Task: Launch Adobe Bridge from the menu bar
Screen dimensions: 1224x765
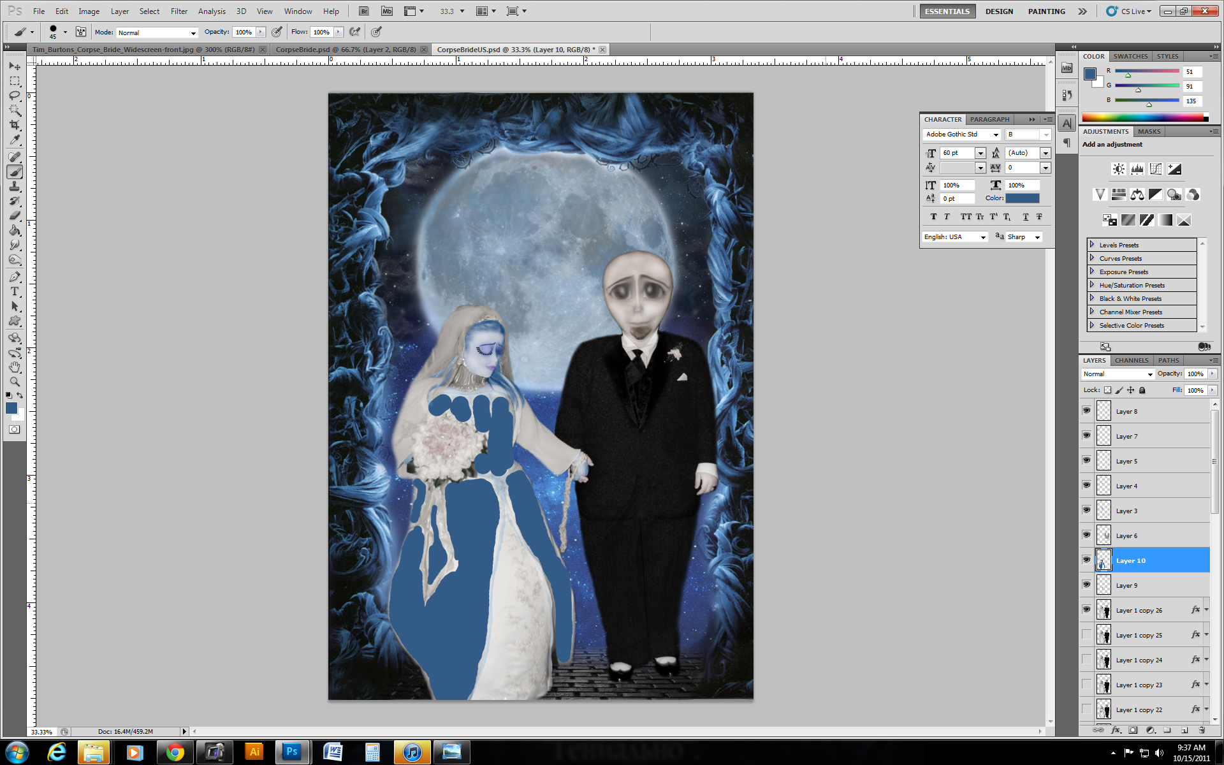Action: 363,11
